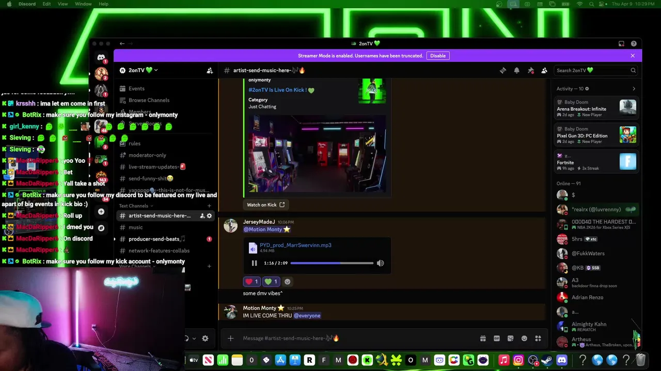Screen dimensions: 661x371
Task: Disable Streamer Mode
Action: [438, 56]
